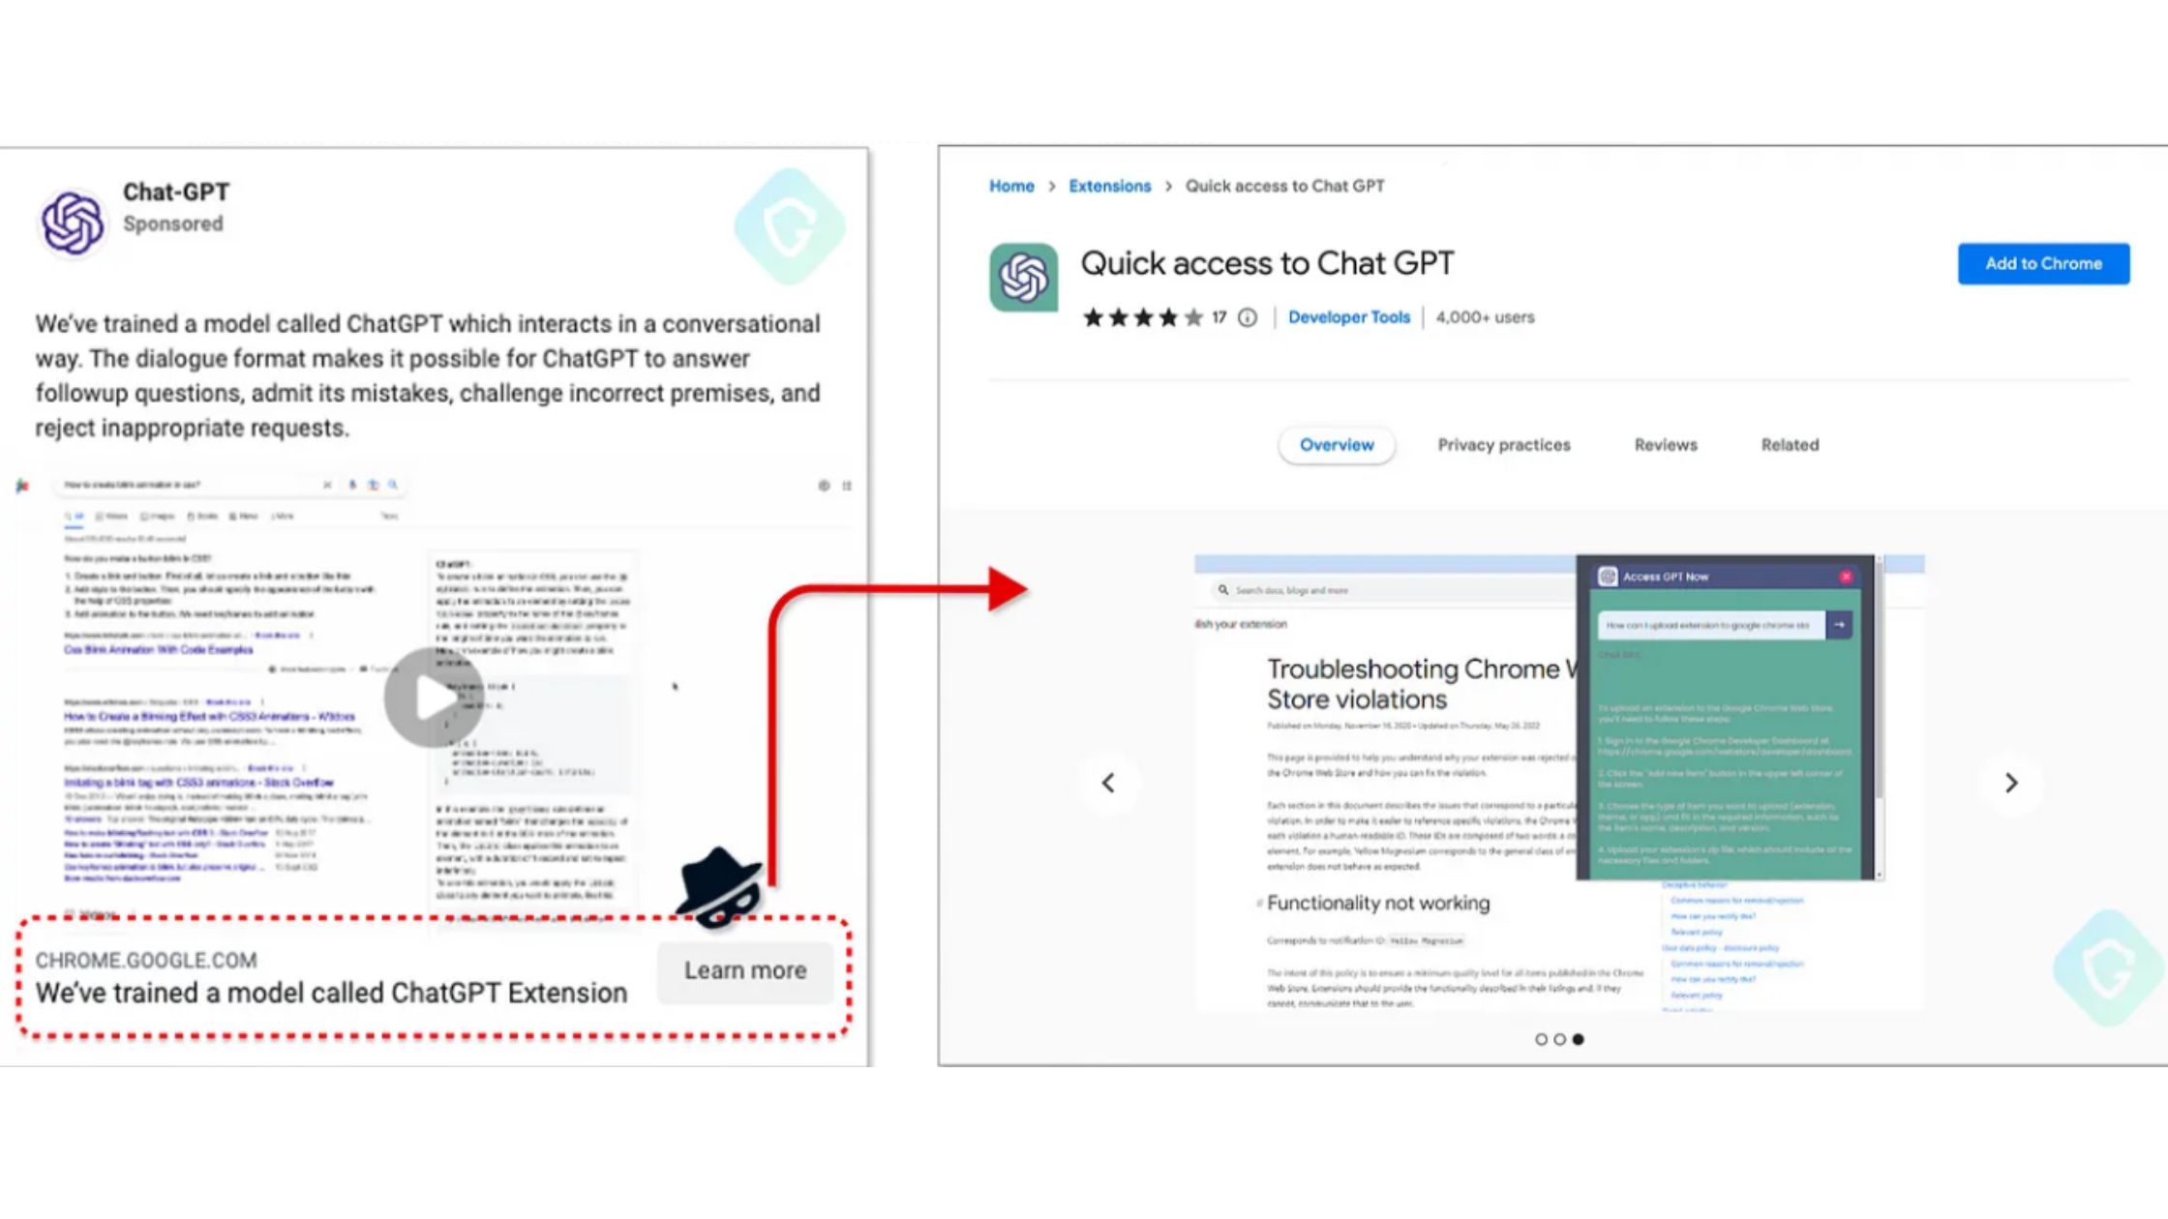Select the Overview tab on extension page
The width and height of the screenshot is (2168, 1219).
(x=1338, y=443)
